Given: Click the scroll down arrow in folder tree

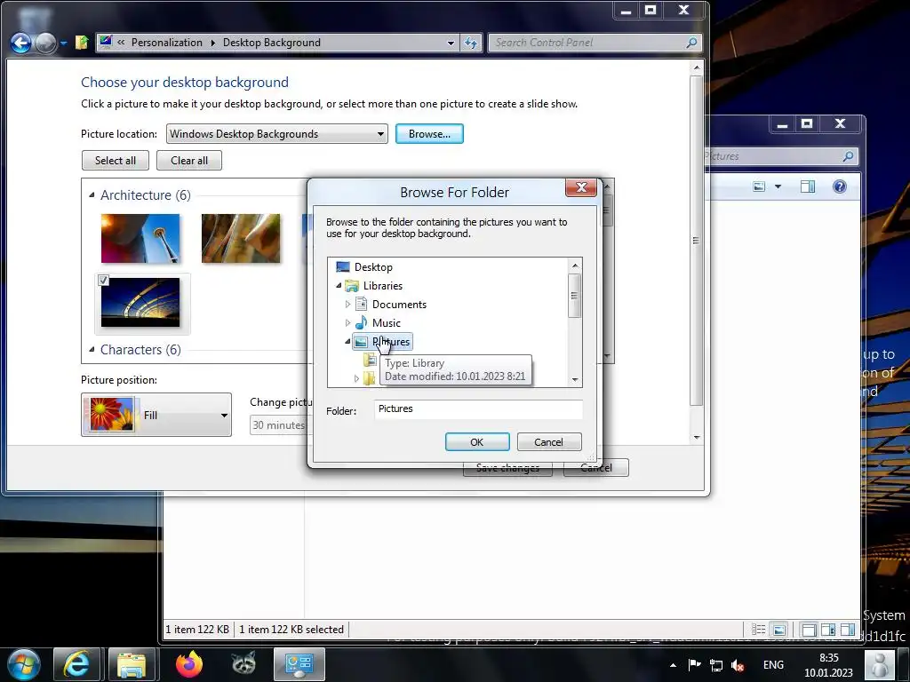Looking at the screenshot, I should [x=575, y=380].
